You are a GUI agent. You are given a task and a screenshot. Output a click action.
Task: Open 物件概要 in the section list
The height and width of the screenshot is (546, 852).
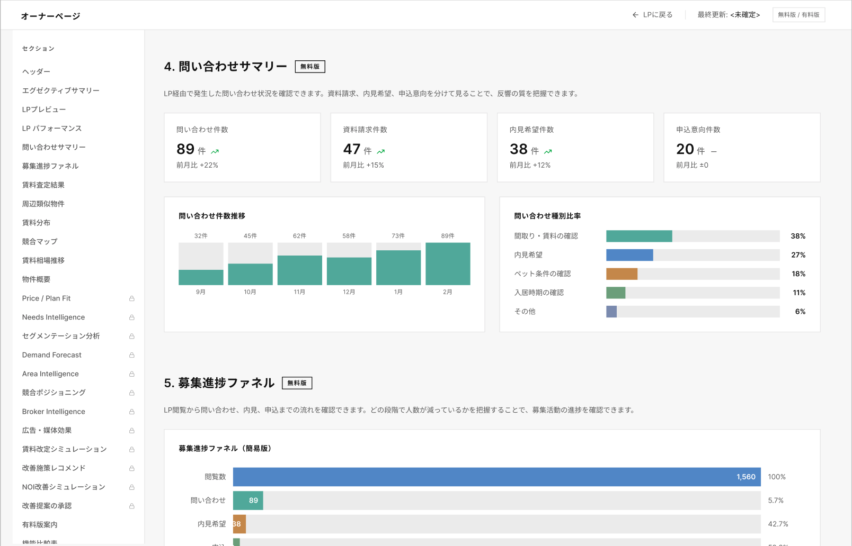pyautogui.click(x=37, y=279)
